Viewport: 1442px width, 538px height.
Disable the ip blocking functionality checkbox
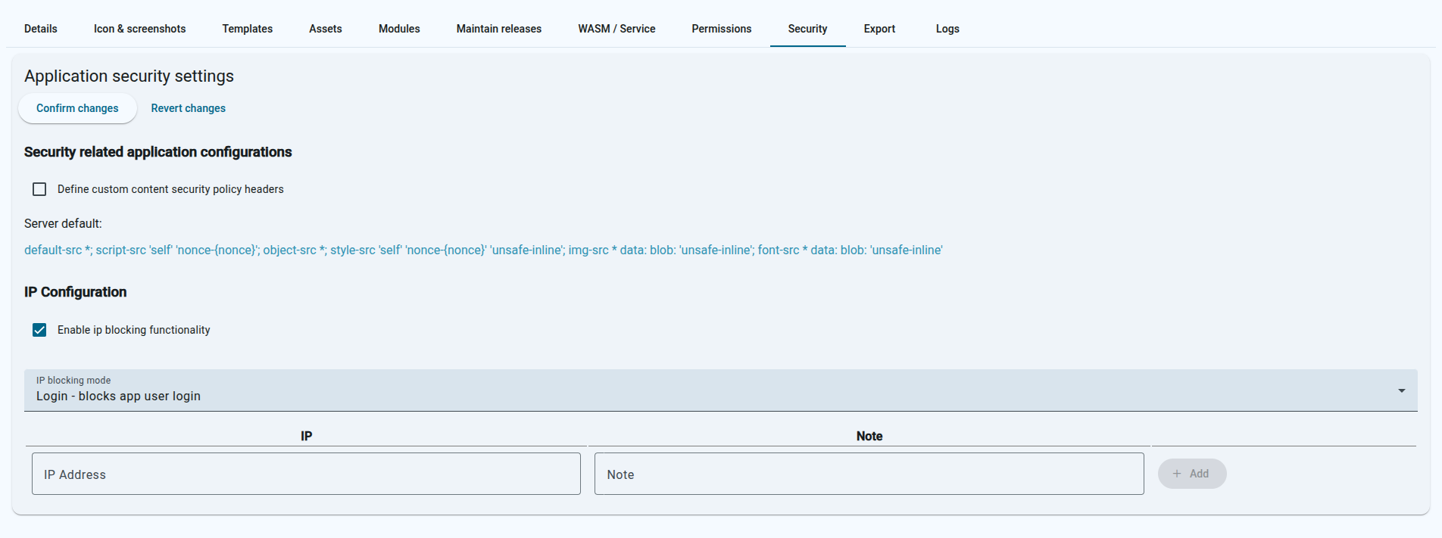pos(39,330)
